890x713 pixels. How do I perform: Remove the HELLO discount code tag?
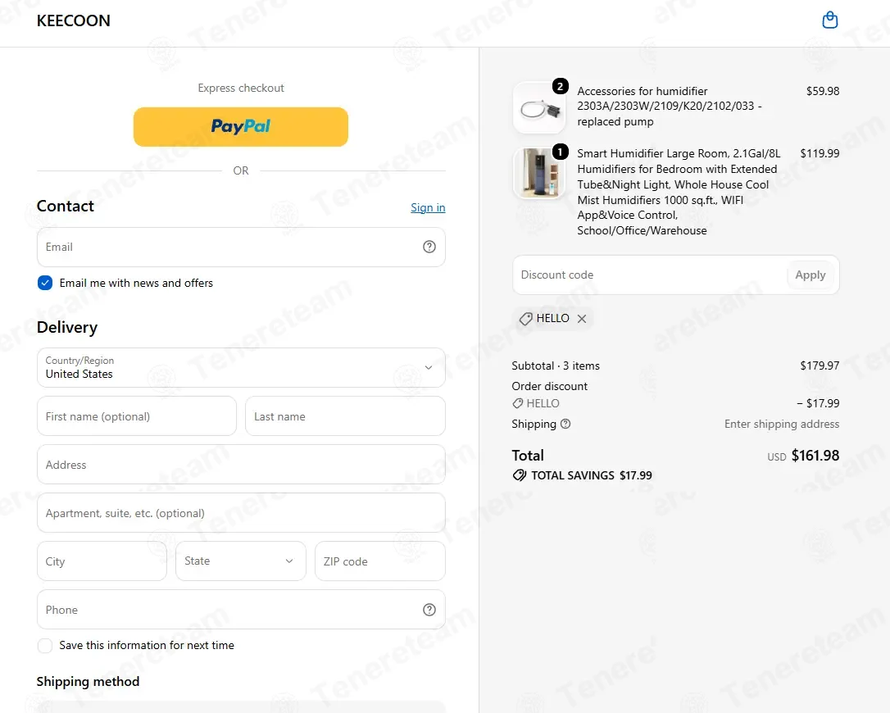pos(582,319)
